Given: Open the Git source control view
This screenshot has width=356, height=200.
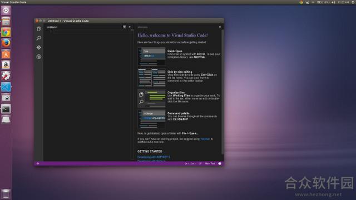Looking at the screenshot, I should coord(39,47).
